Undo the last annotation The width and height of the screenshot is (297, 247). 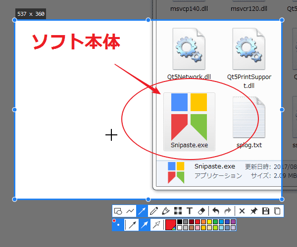216,211
